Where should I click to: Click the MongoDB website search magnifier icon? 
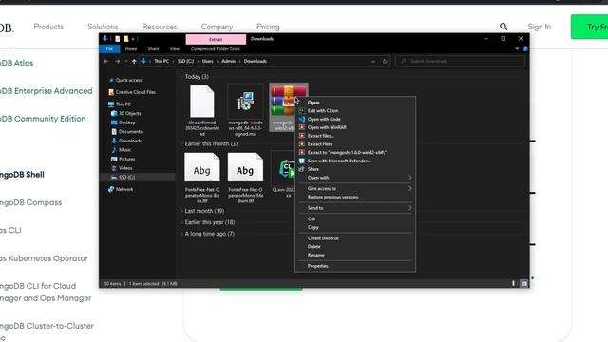click(503, 27)
